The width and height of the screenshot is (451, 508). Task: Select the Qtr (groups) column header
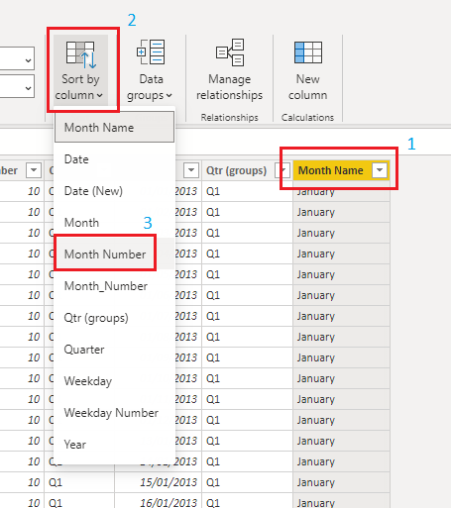tap(247, 170)
